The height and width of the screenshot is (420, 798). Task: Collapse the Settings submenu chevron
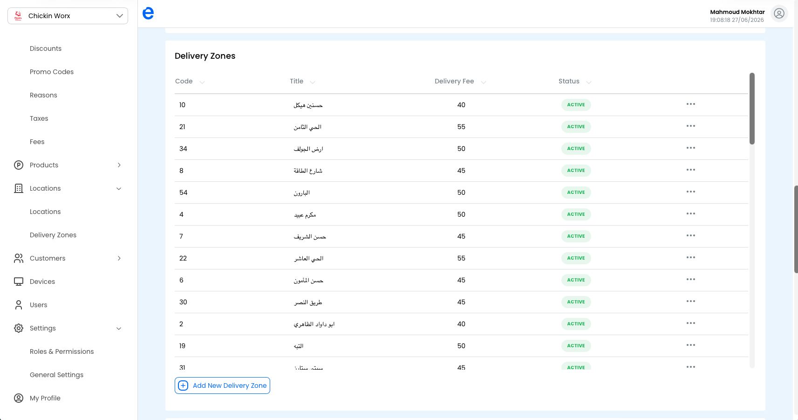[x=119, y=329]
